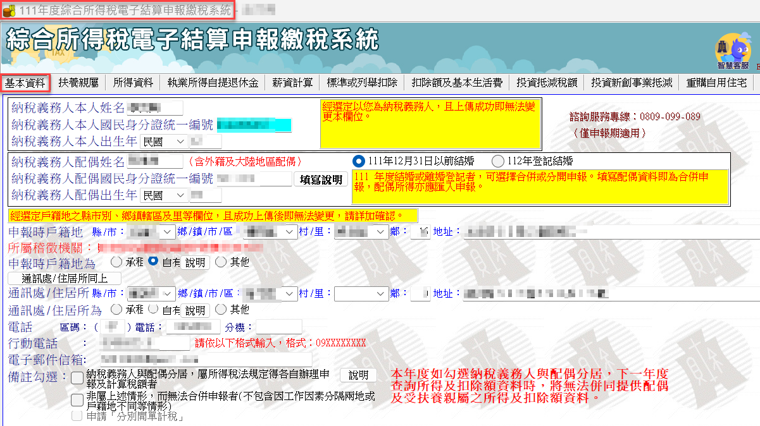The width and height of the screenshot is (760, 426).
Task: Click the taxpayer's birth year number field
Action: [x=206, y=142]
